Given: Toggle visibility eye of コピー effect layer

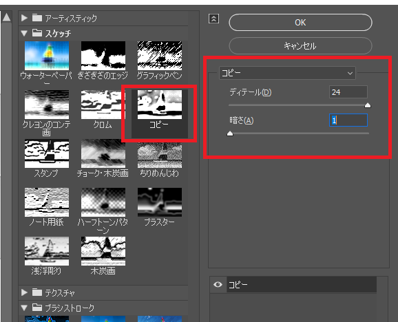Looking at the screenshot, I should 218,284.
